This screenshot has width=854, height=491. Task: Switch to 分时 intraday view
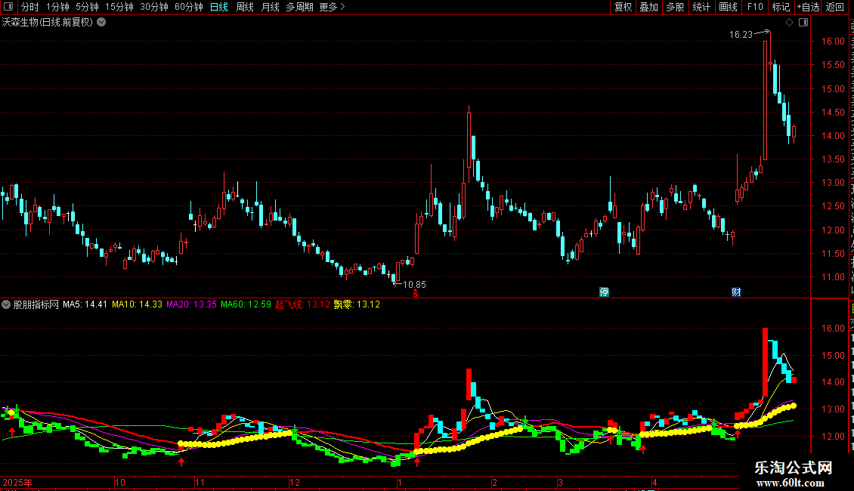30,7
